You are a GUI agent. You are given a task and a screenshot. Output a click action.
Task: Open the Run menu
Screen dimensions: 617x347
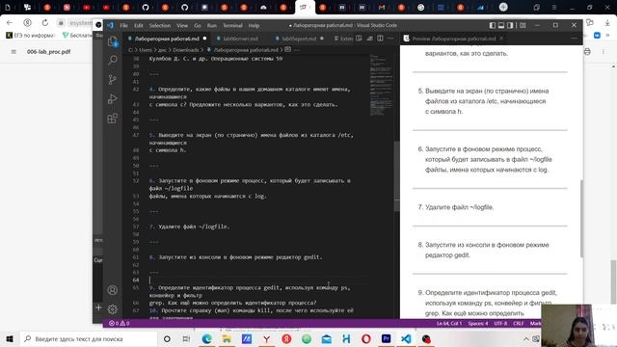point(212,25)
